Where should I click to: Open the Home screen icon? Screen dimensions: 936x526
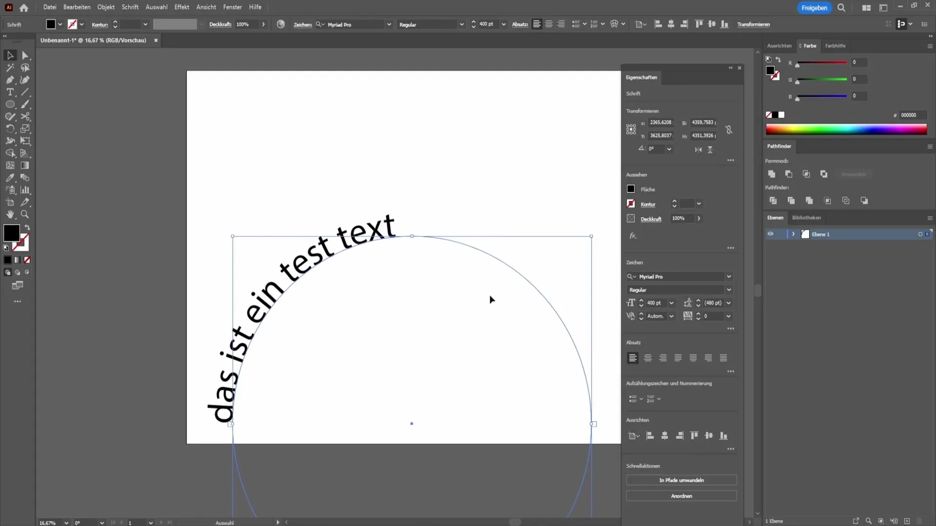click(x=24, y=8)
